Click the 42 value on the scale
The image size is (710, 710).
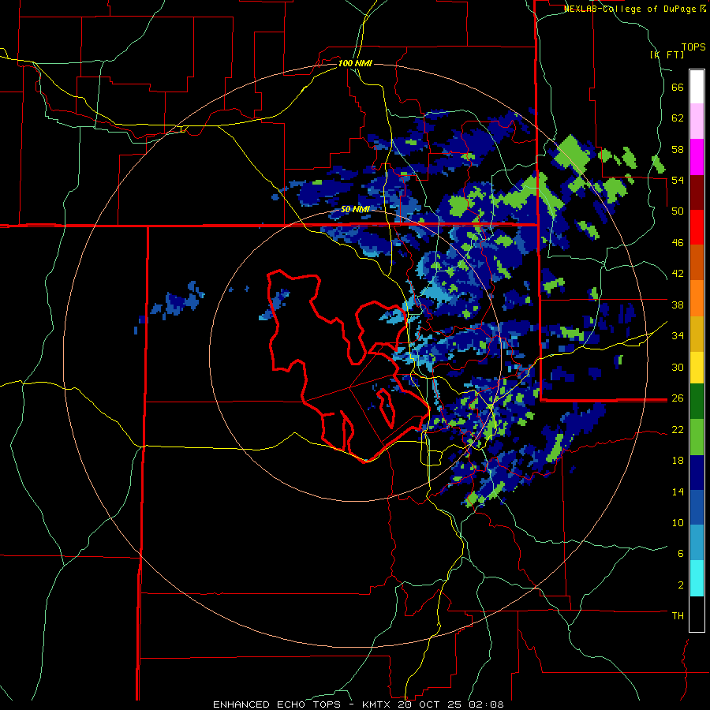pos(678,274)
